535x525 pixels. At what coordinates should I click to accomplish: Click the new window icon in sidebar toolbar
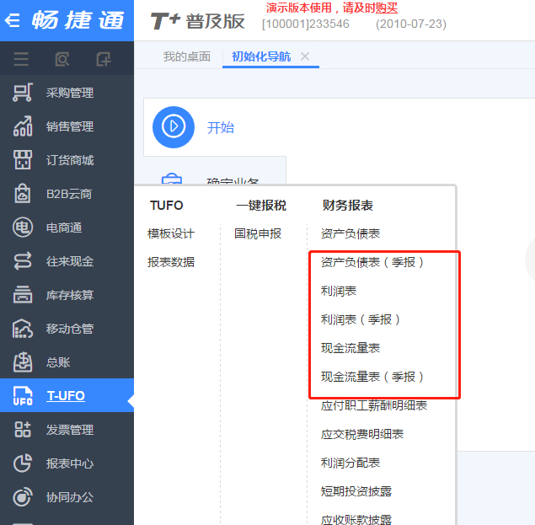[x=104, y=59]
